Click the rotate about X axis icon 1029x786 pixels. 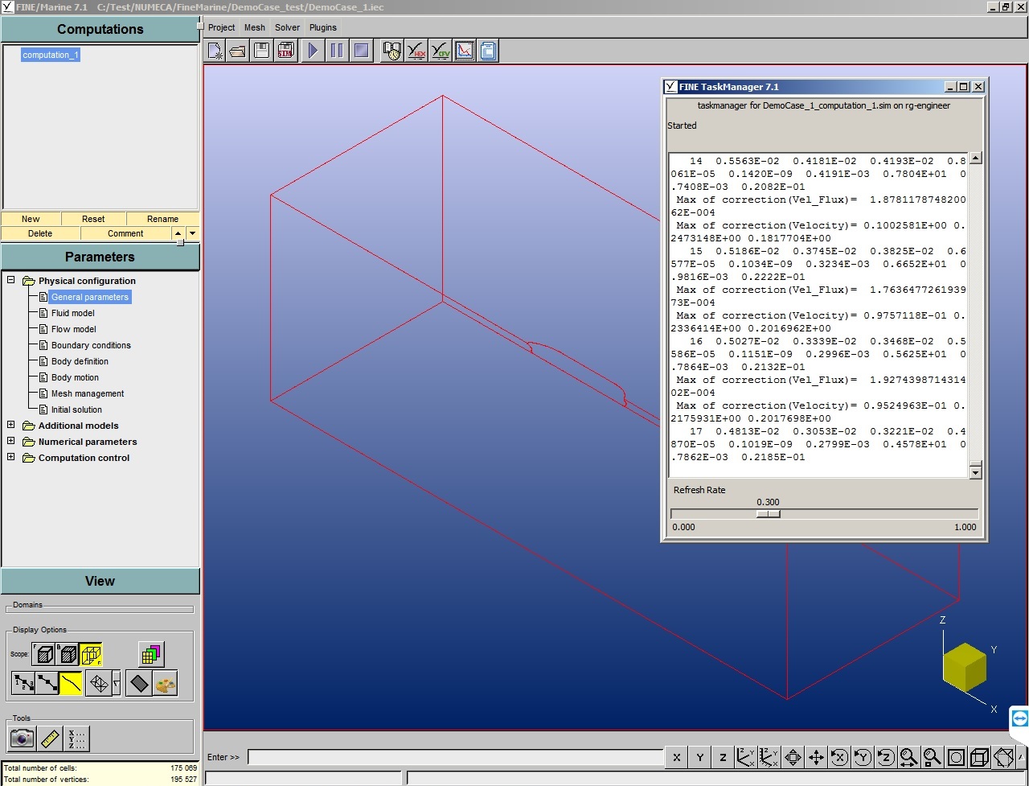[838, 757]
